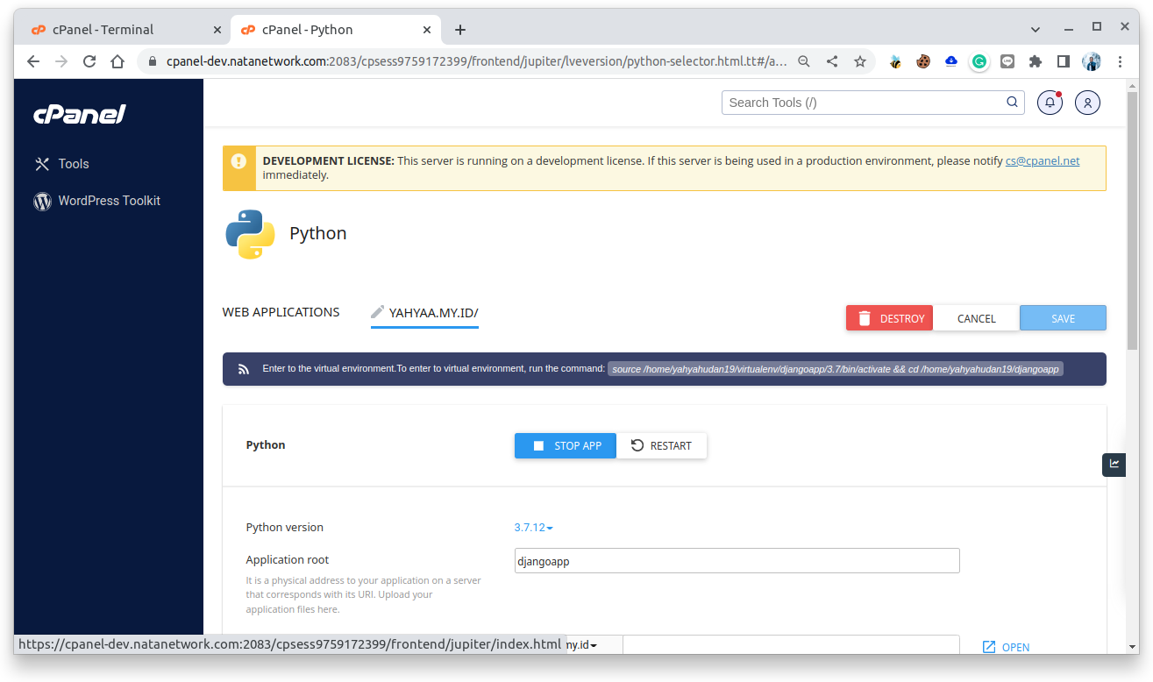
Task: Select the YAHYAA.MY.ID/ tab
Action: 424,313
